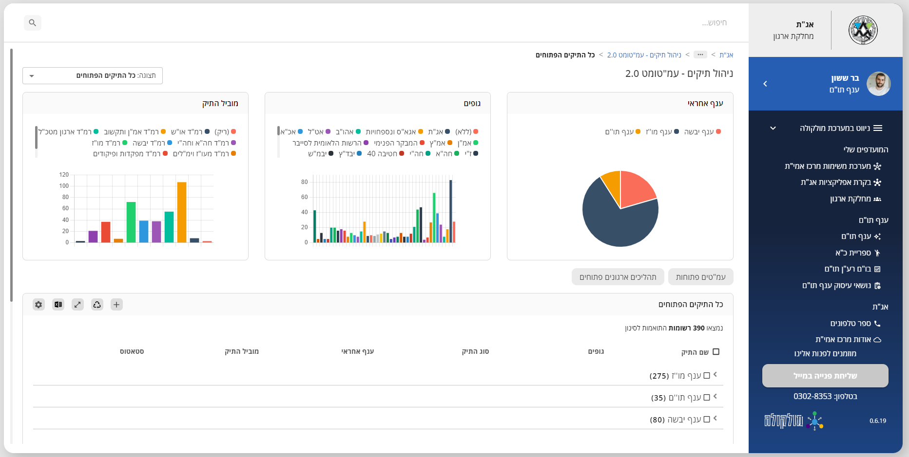Sort by שם התיק column header
Viewport: 909px width, 457px height.
pyautogui.click(x=695, y=352)
